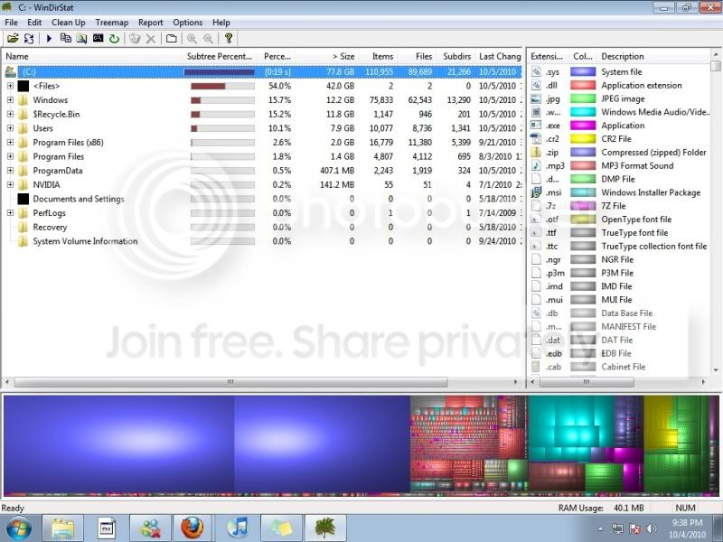Expand the PerfLogs folder node
Image resolution: width=723 pixels, height=542 pixels.
coord(10,213)
